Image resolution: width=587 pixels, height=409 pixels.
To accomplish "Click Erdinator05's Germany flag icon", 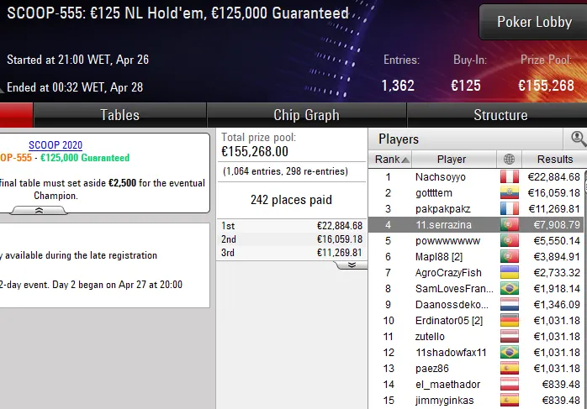I will (508, 321).
